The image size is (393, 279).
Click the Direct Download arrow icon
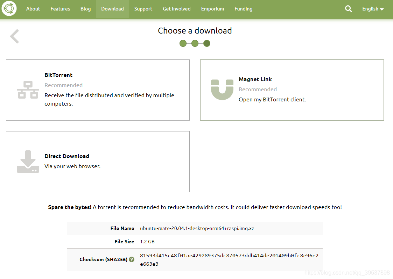pyautogui.click(x=28, y=162)
